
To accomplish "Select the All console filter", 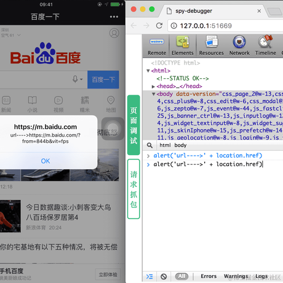I will click(x=181, y=276).
